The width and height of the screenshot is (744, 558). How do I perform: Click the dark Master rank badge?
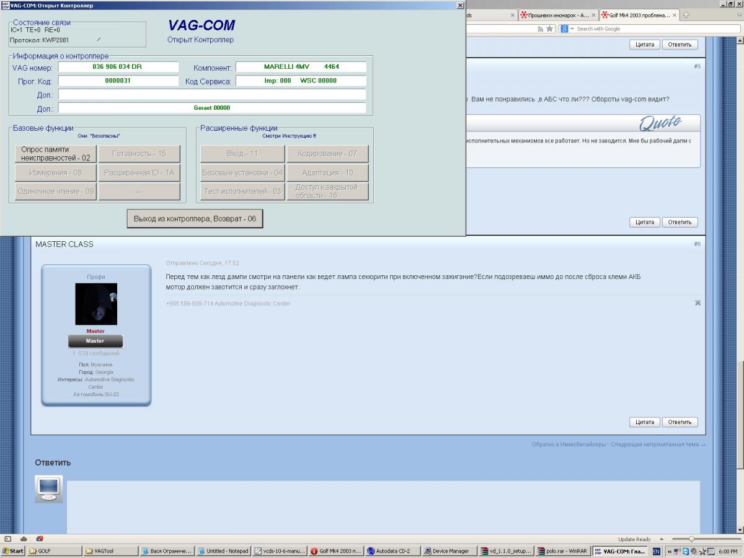[95, 341]
